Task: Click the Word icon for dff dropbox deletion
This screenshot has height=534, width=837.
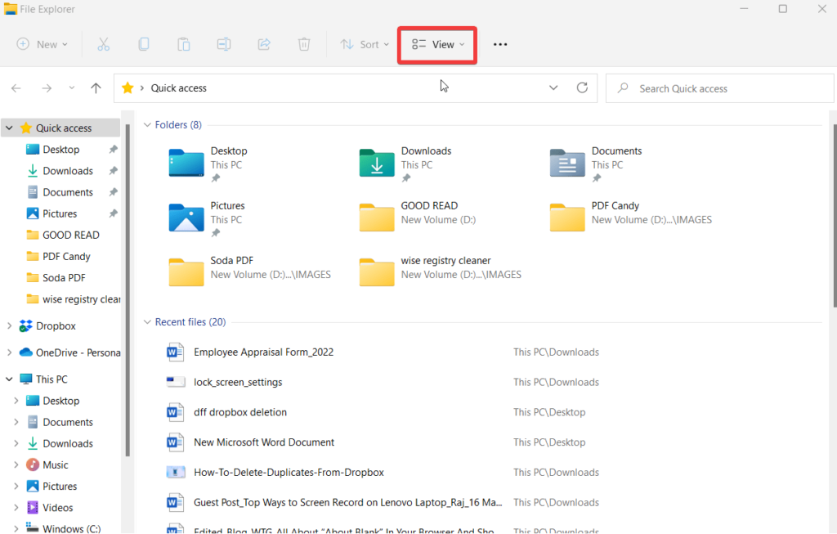Action: [x=175, y=412]
